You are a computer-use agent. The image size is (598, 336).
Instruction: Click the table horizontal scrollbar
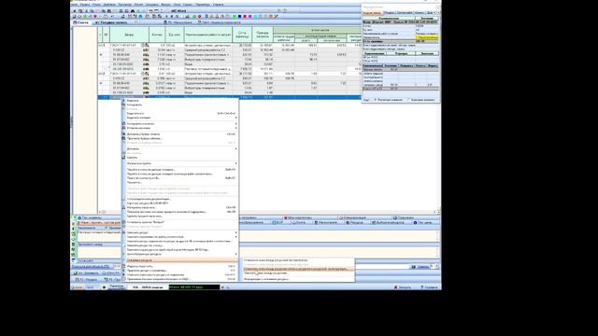pos(268,212)
